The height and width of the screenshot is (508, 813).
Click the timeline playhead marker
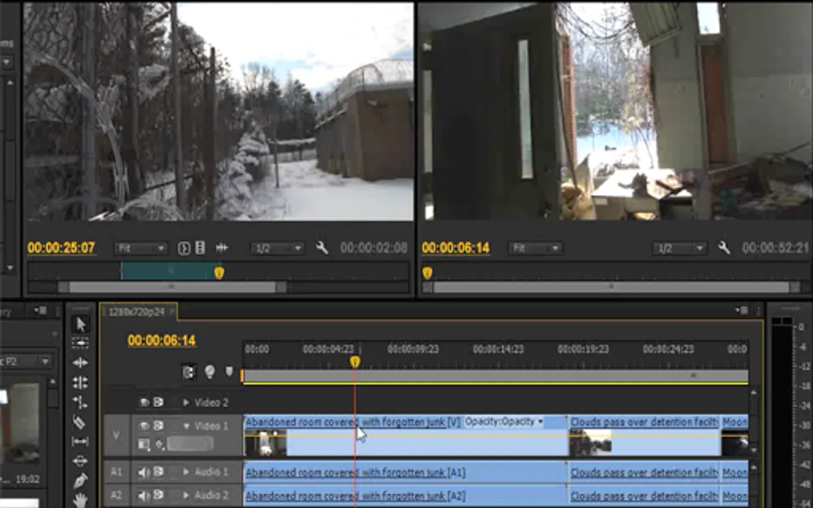pos(355,362)
